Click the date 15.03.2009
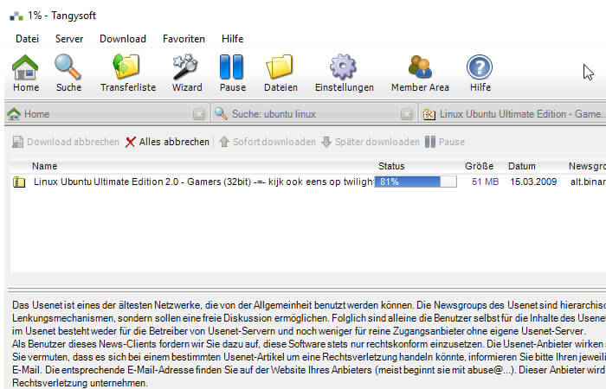The width and height of the screenshot is (606, 389). [533, 182]
